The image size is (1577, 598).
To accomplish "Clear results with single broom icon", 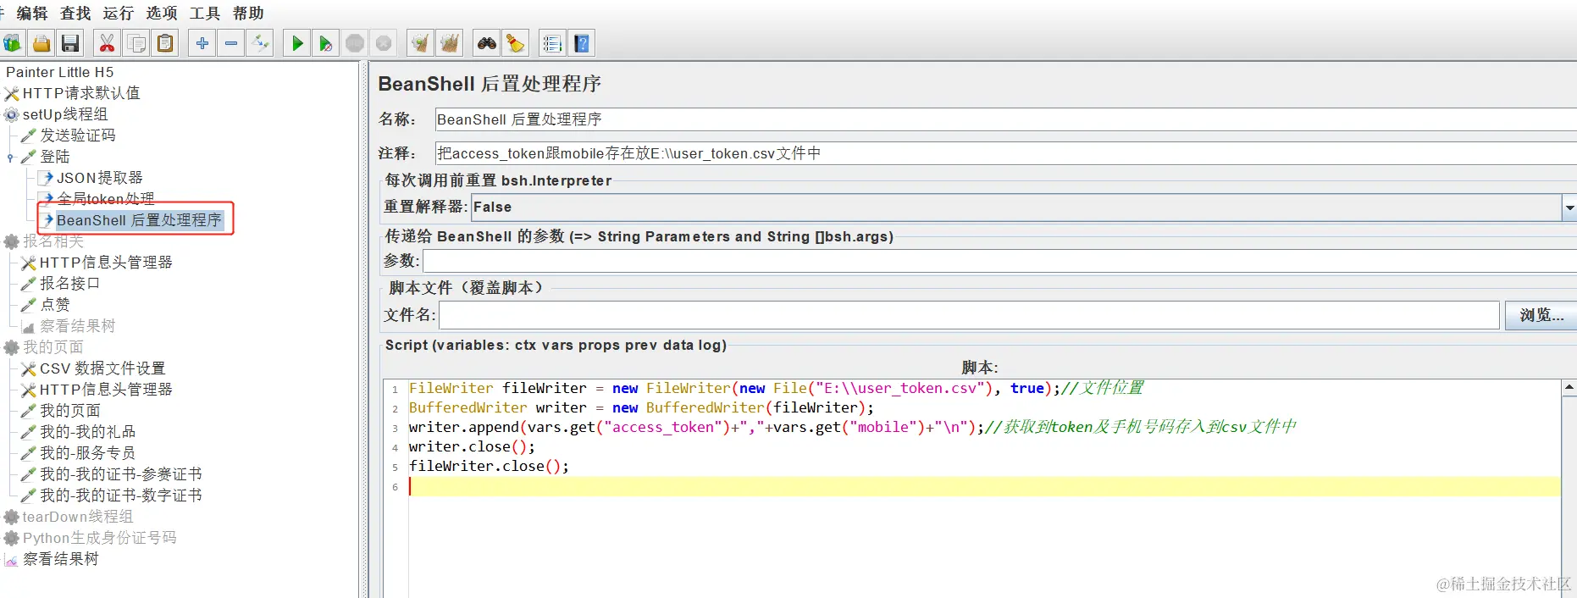I will point(420,43).
